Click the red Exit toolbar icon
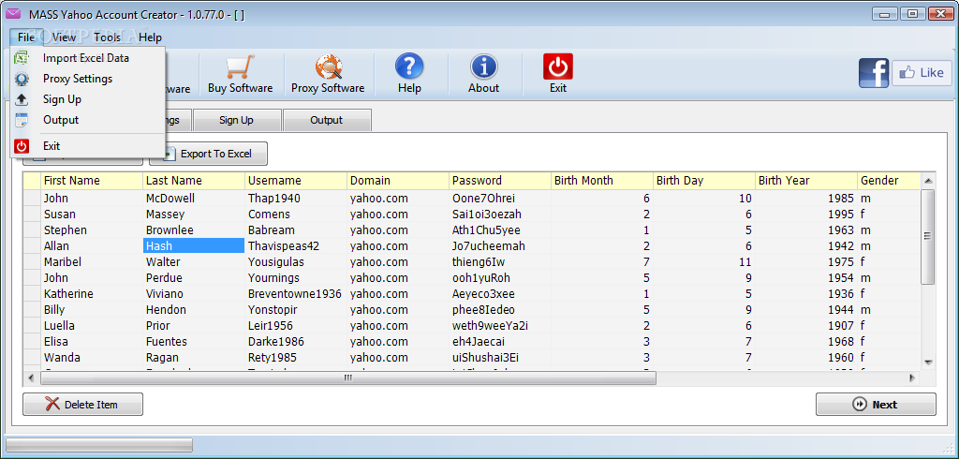Image resolution: width=959 pixels, height=459 pixels. pyautogui.click(x=558, y=67)
